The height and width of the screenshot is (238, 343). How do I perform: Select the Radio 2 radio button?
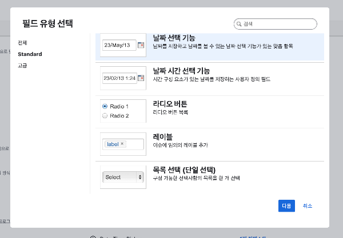(105, 116)
